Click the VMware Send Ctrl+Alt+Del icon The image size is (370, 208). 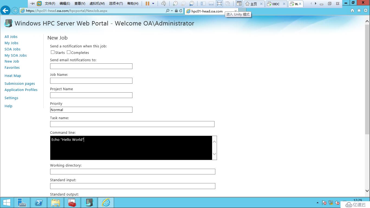click(x=164, y=4)
